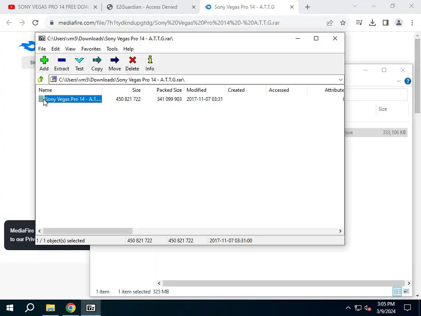421x316 pixels.
Task: Sort by the Packed Size column
Action: tap(164, 90)
